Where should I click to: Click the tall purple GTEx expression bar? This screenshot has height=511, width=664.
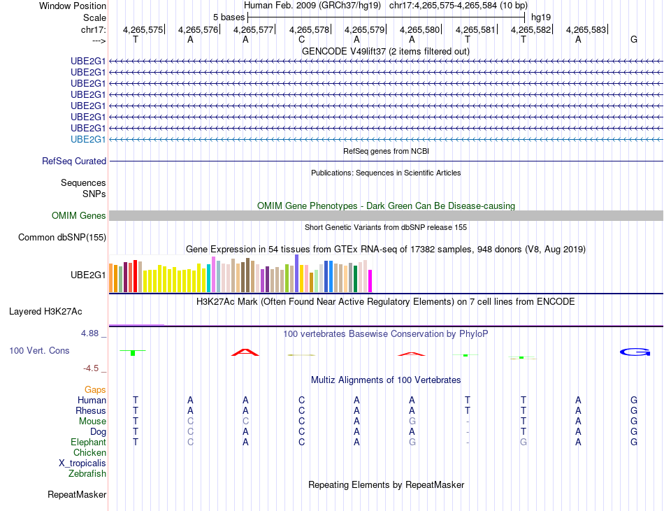tap(297, 273)
